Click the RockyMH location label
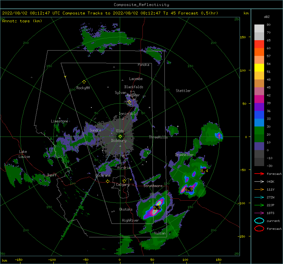283x264 pixels. pos(83,88)
